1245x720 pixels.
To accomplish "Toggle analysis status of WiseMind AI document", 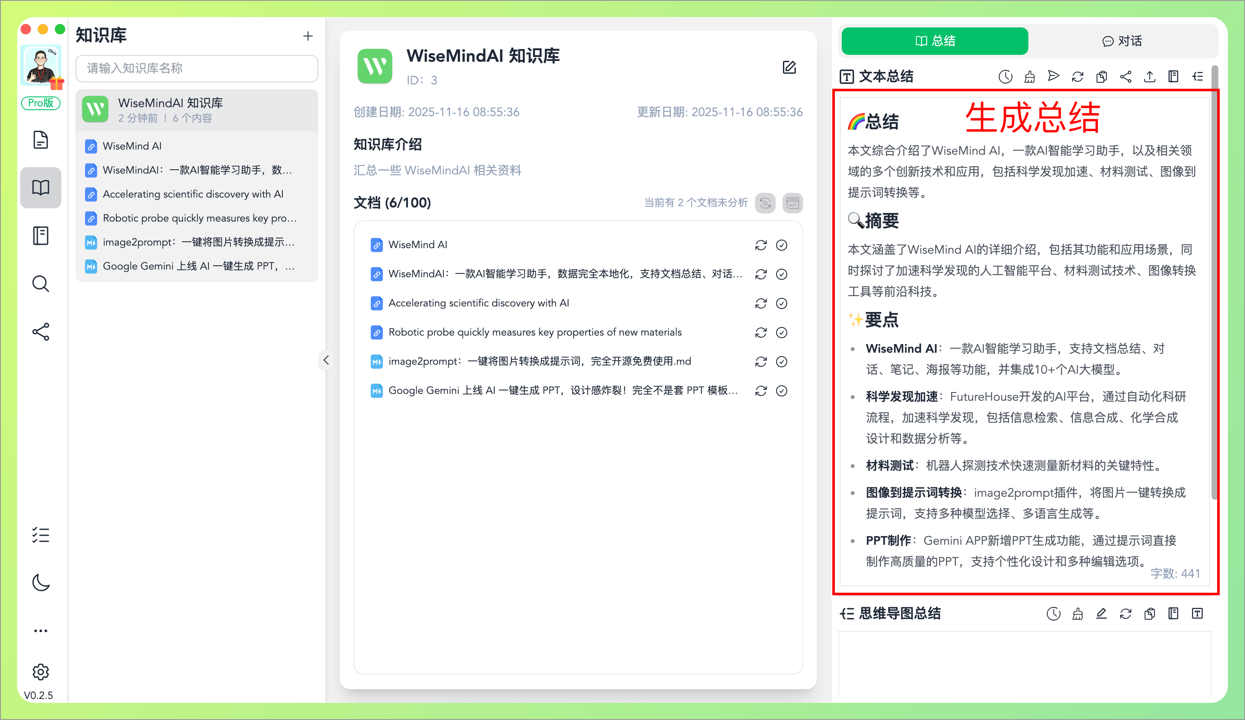I will tap(781, 245).
